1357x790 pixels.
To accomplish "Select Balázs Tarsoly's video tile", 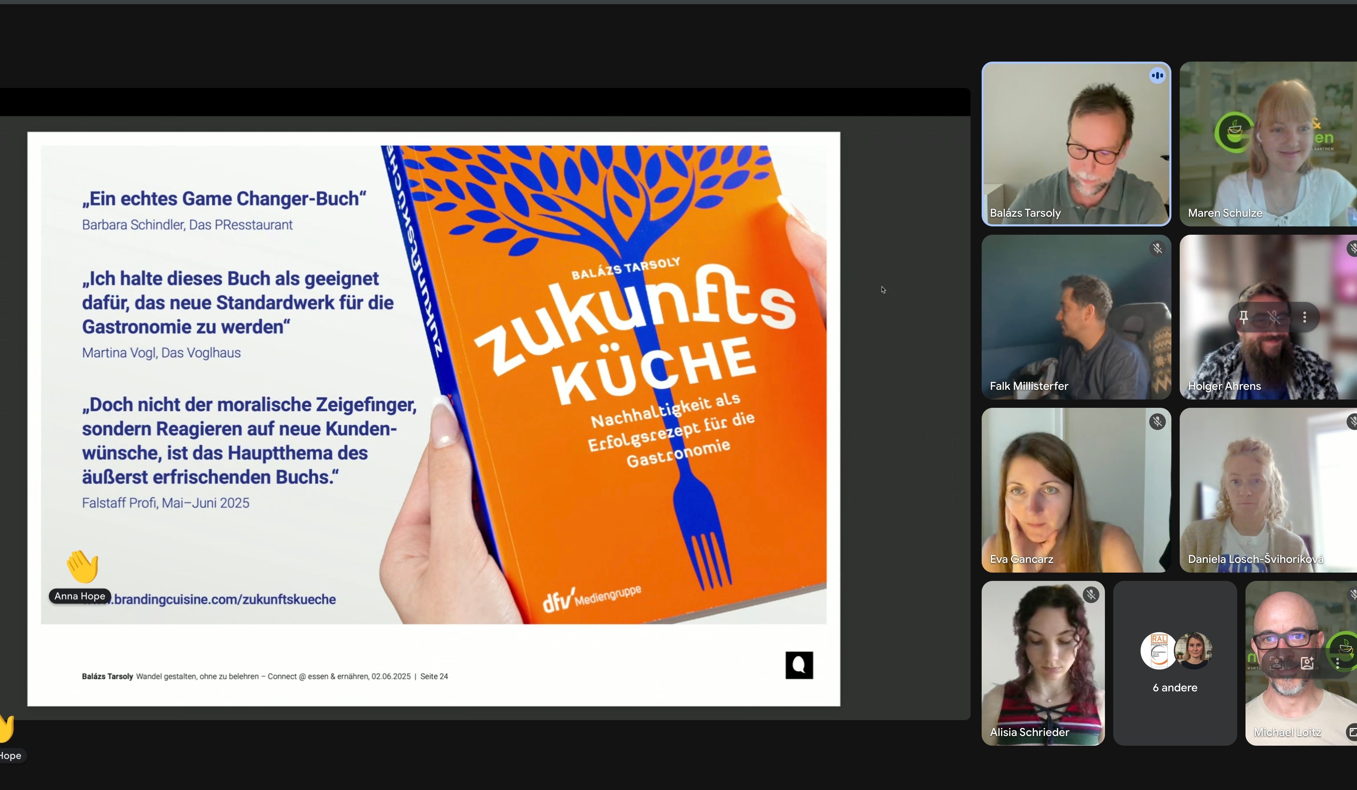I will pyautogui.click(x=1076, y=144).
